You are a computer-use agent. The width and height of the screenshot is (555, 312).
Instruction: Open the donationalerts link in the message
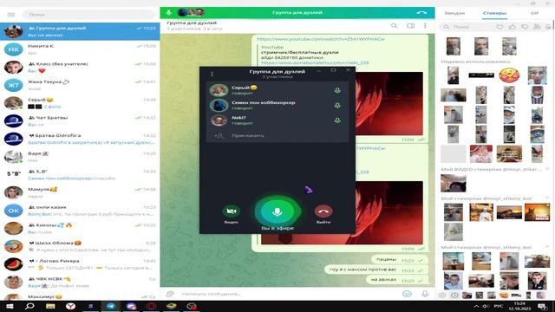(315, 62)
